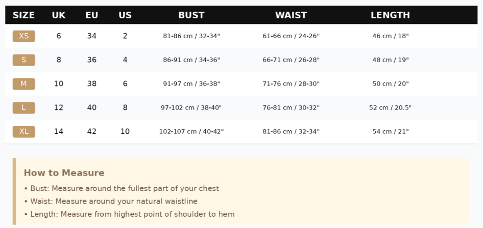The image size is (483, 228).
Task: Click the US column header
Action: 125,15
